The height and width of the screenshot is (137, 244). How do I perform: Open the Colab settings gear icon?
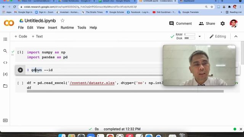click(223, 24)
